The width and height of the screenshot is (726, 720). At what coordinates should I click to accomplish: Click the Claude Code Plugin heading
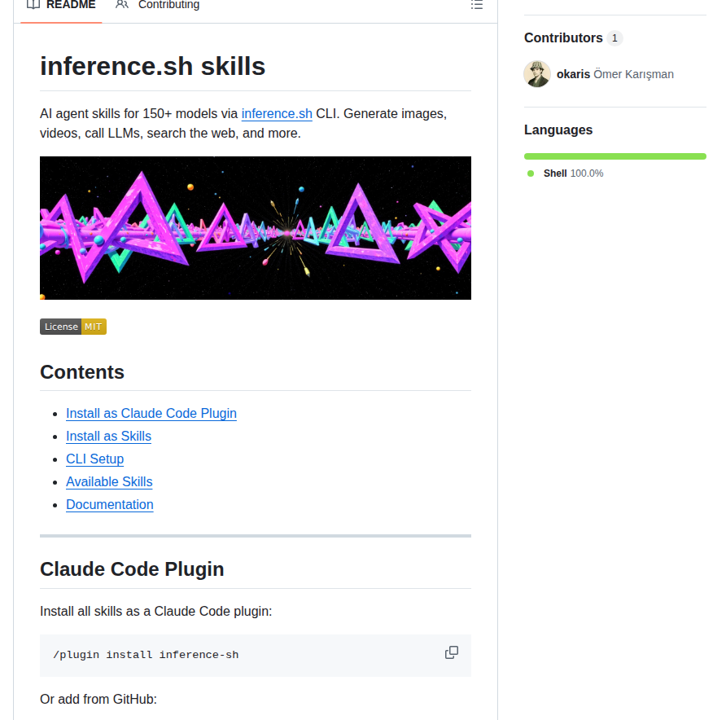tap(132, 569)
